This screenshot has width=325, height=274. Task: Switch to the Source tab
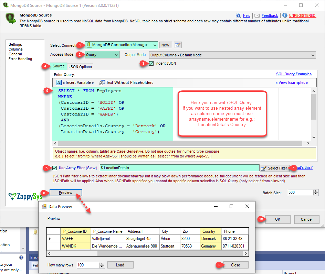click(x=59, y=66)
